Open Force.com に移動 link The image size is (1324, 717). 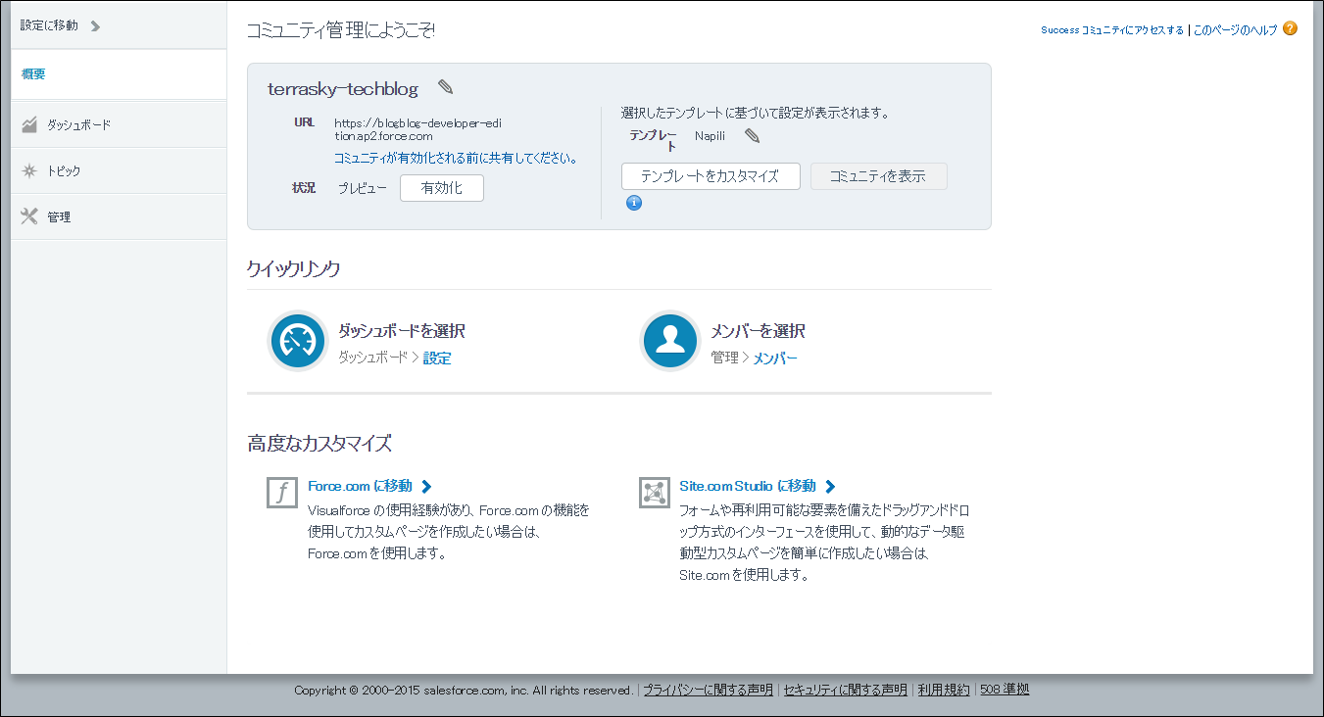click(x=360, y=486)
